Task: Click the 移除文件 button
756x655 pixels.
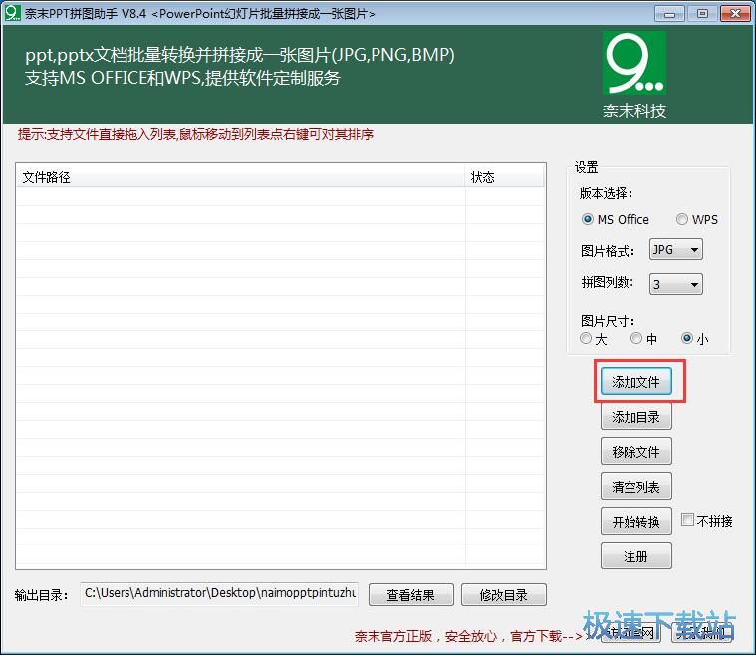Action: [635, 451]
